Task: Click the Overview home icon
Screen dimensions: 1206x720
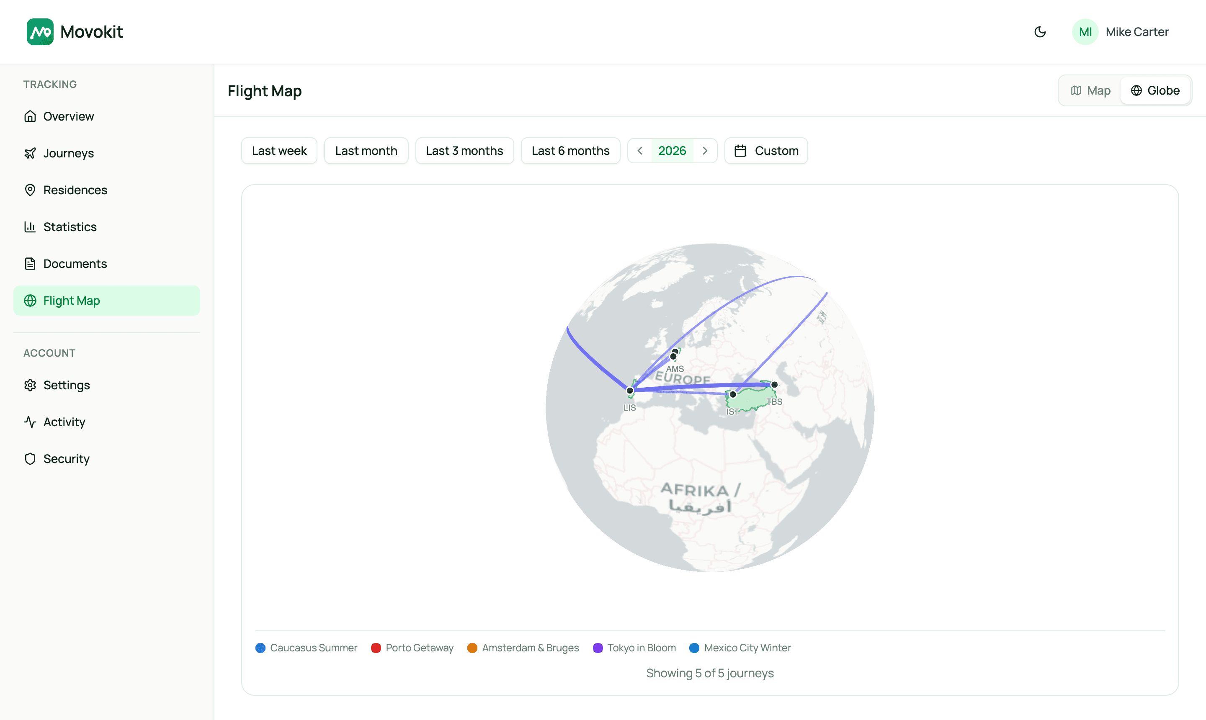Action: pyautogui.click(x=30, y=116)
